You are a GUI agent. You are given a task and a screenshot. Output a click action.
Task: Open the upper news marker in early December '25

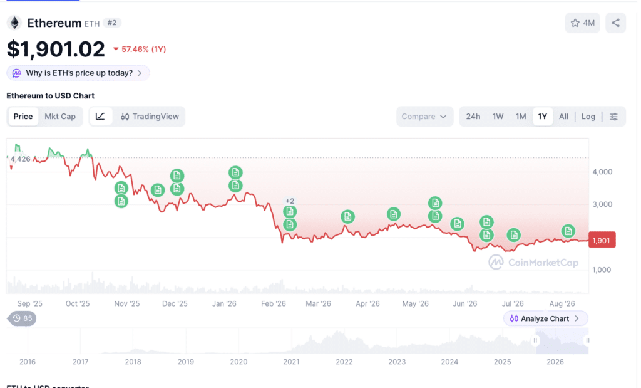click(x=177, y=176)
